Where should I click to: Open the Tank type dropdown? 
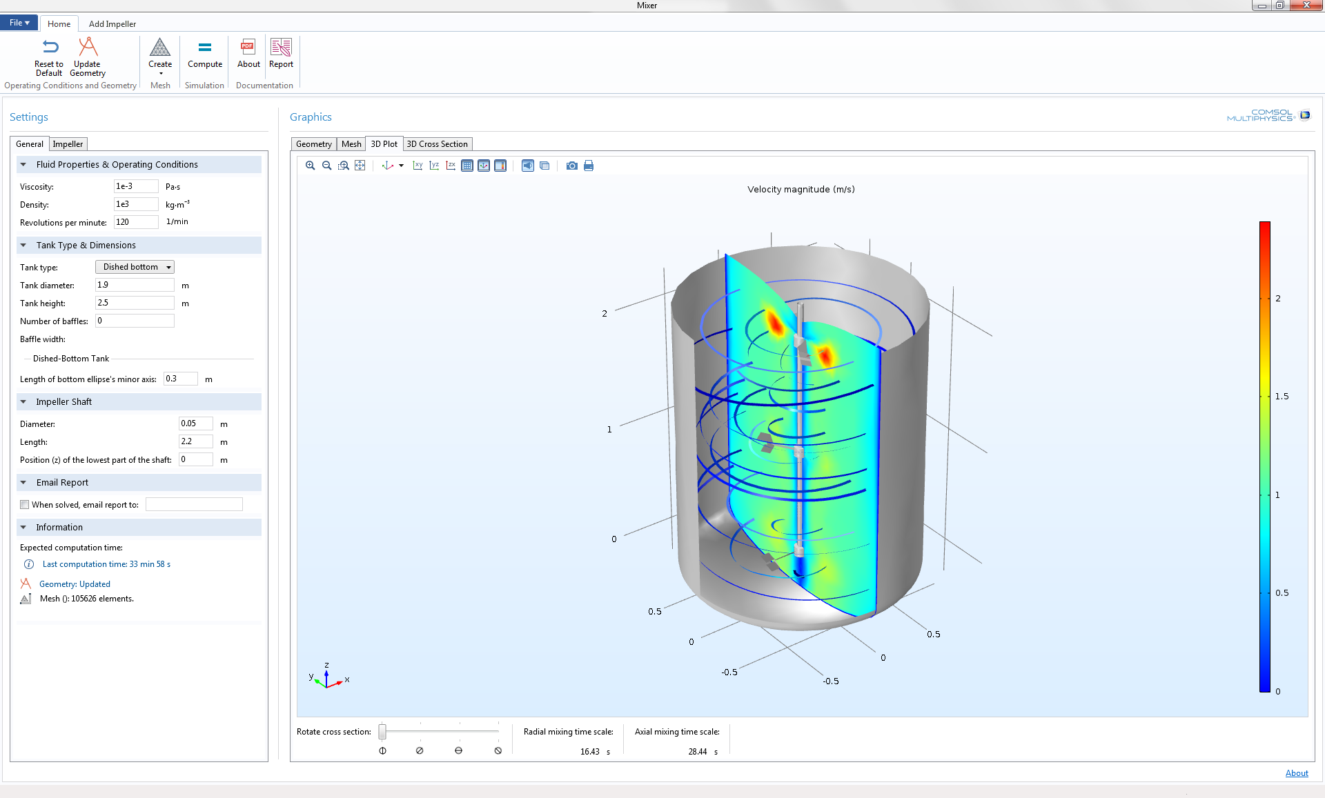[135, 267]
